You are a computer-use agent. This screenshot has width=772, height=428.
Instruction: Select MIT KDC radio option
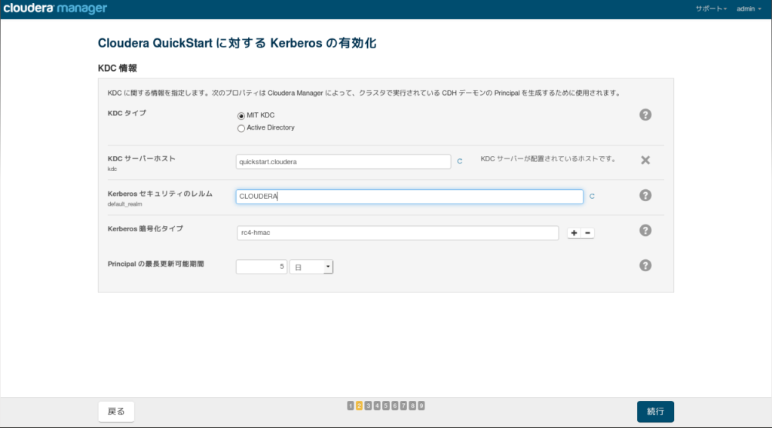[240, 115]
